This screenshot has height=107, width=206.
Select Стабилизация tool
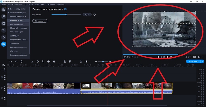click(17, 32)
